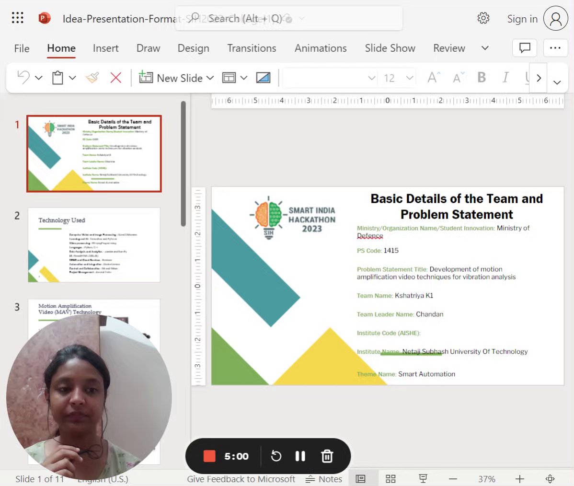Switch to the Transitions tab

pos(252,48)
